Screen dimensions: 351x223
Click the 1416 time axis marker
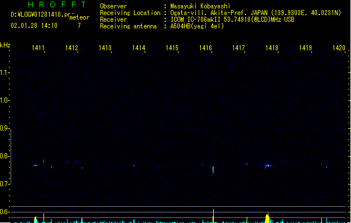click(205, 48)
